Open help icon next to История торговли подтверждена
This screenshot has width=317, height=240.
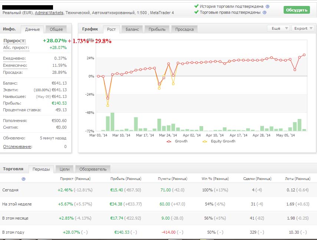267,6
